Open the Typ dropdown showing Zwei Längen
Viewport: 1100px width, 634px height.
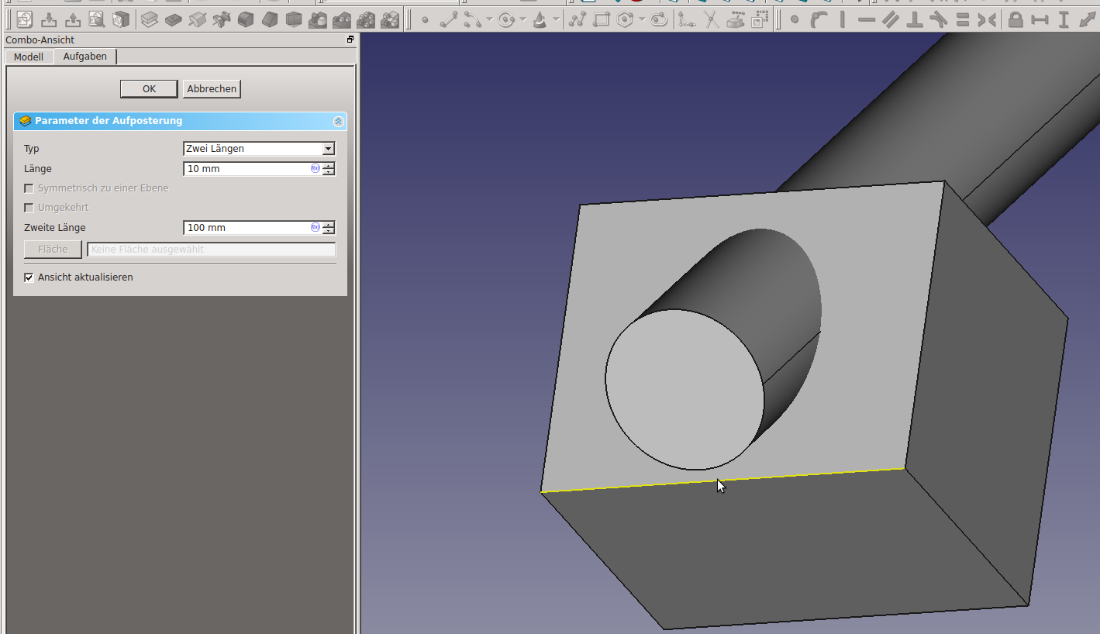(x=259, y=149)
